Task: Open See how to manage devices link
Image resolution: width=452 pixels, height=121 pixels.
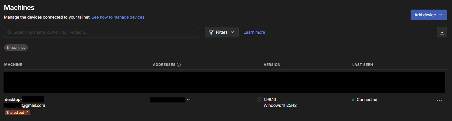Action: (x=118, y=17)
